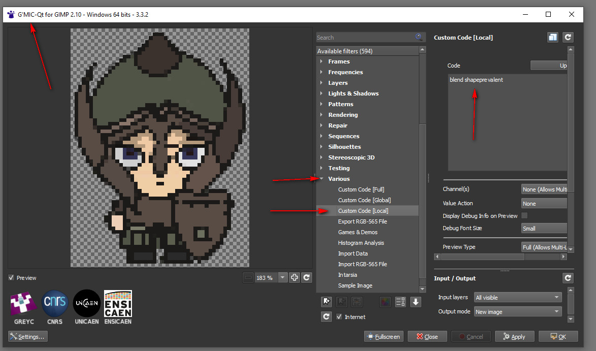
Task: Click the down-arrow icon below filter list
Action: [x=416, y=302]
